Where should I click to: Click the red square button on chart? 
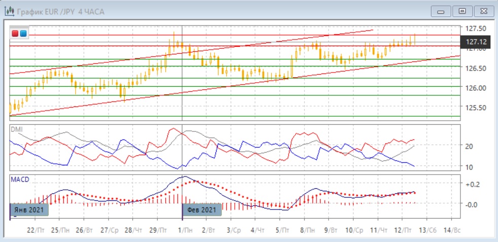click(15, 33)
